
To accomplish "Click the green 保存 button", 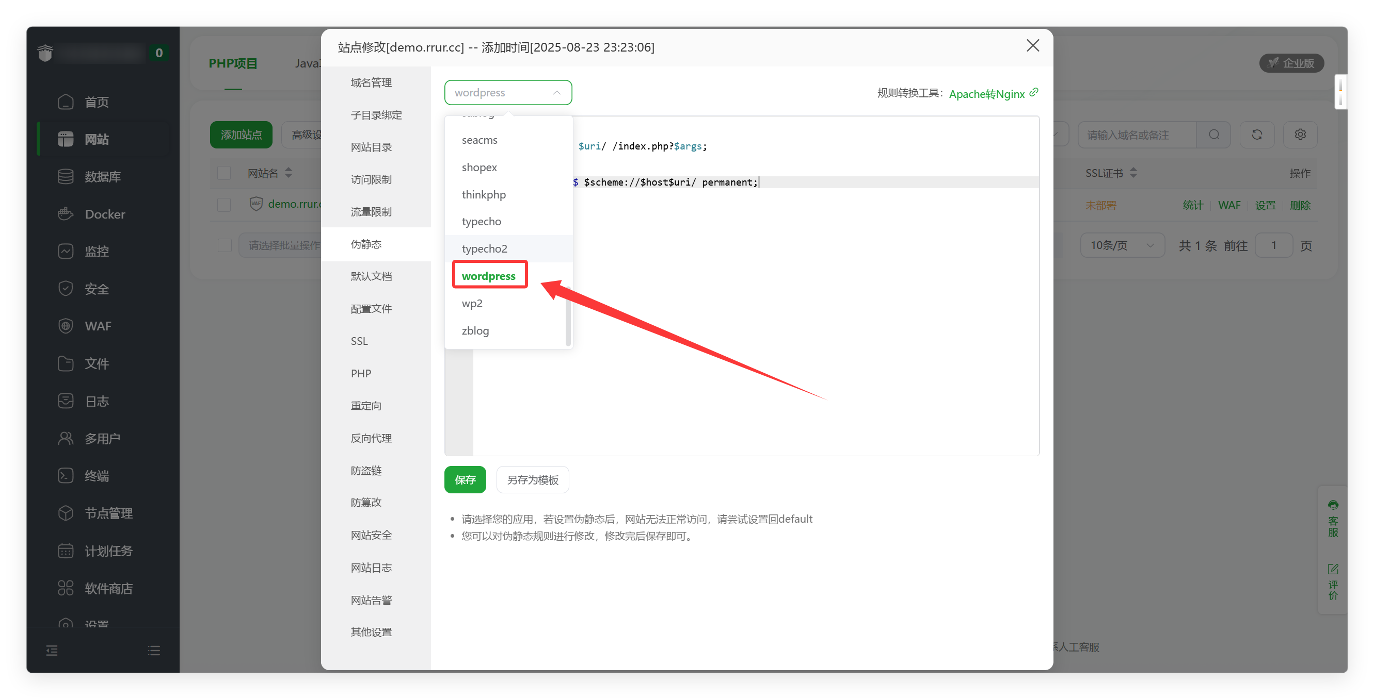I will (465, 479).
